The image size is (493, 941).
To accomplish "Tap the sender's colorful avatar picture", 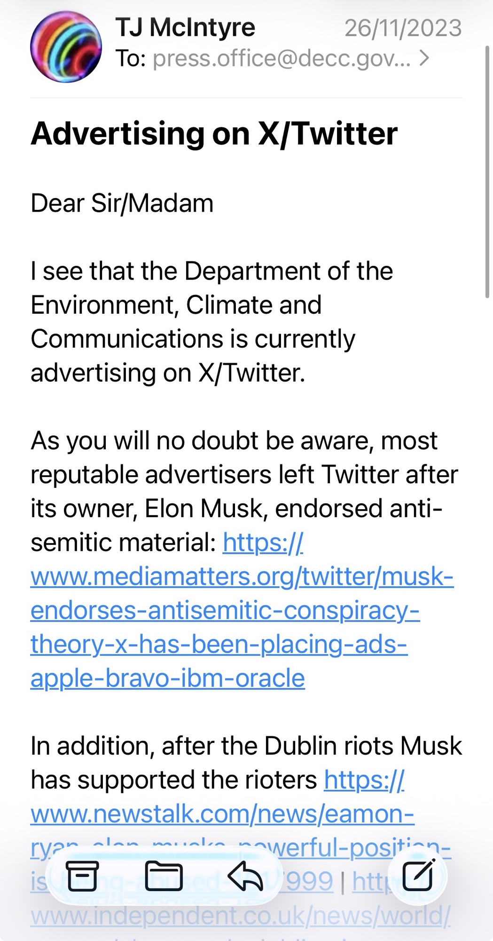I will pyautogui.click(x=66, y=47).
